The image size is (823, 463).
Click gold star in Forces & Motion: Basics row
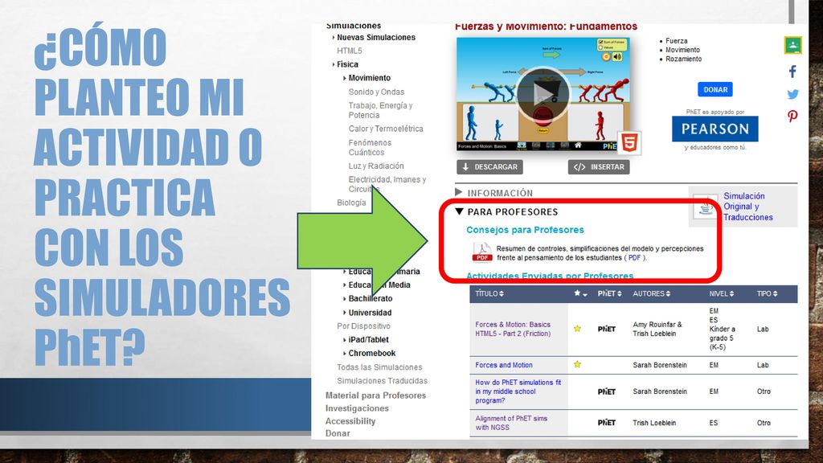577,329
